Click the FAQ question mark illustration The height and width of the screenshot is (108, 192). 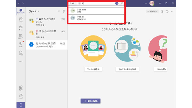[x=158, y=49]
